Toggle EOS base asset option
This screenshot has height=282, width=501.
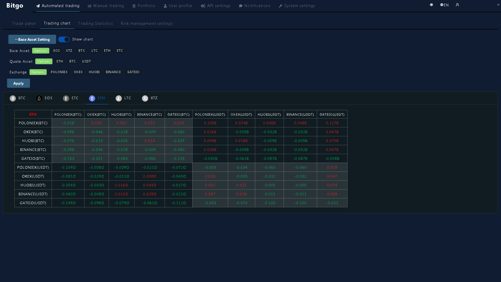point(57,51)
